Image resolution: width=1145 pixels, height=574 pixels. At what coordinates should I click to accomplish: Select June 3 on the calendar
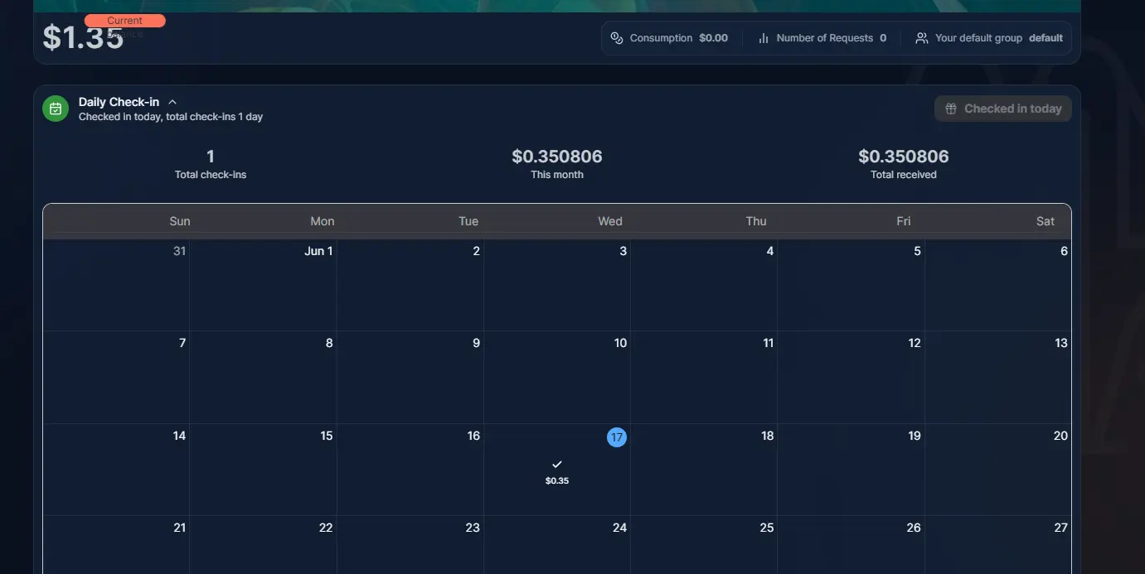557,286
